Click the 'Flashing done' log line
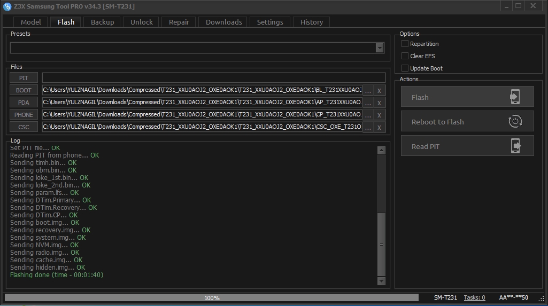This screenshot has height=306, width=548. click(57, 275)
